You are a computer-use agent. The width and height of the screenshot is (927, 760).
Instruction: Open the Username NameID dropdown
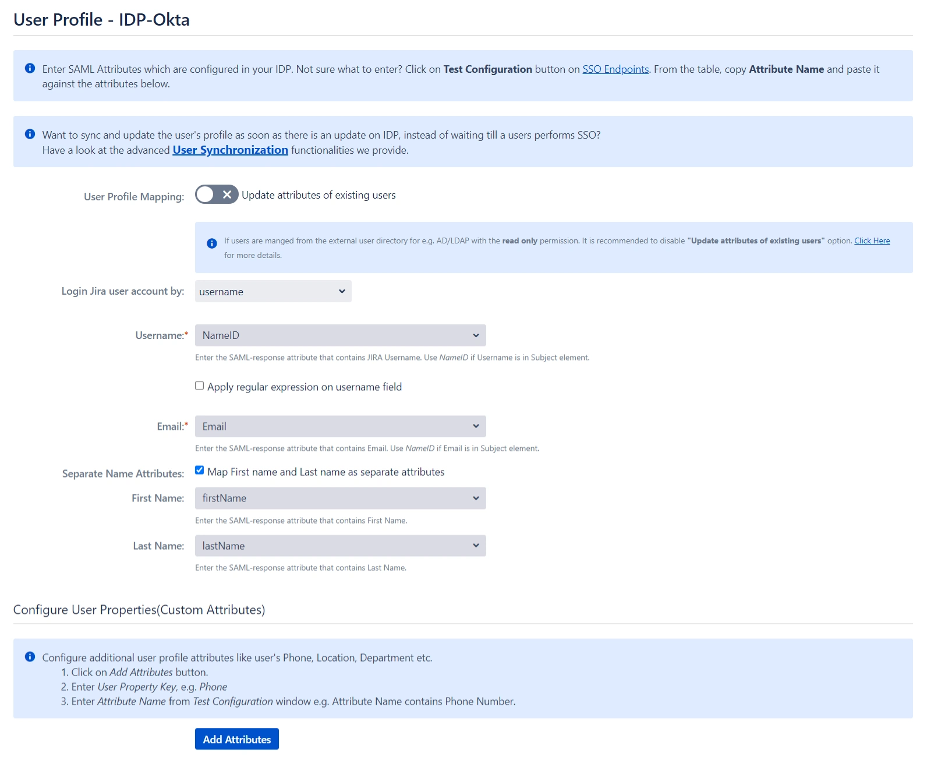[x=341, y=335]
